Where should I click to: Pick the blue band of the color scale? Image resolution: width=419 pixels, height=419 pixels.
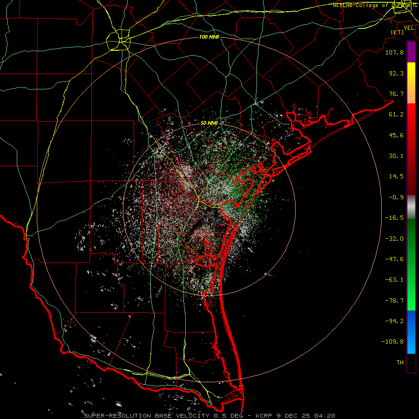click(411, 332)
